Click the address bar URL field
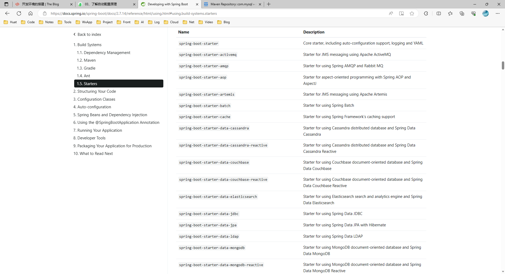Screen dimensions: 505x274 [x=210, y=13]
